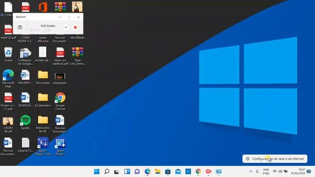The height and width of the screenshot is (177, 315).
Task: Select mpdf (2).pdf desktop file
Action: click(8, 31)
